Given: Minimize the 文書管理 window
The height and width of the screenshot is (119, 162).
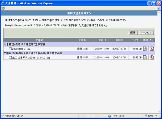Looking at the screenshot, I should coord(149,4).
